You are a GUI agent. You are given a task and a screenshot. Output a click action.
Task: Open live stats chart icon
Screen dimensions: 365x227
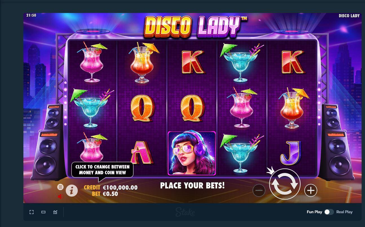pos(55,212)
